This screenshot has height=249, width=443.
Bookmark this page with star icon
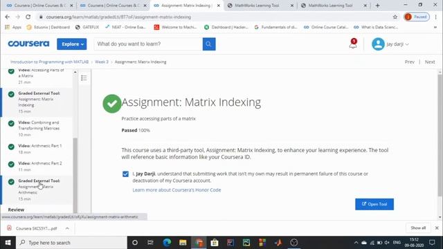[395, 17]
